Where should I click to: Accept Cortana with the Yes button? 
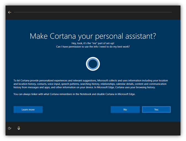coord(156,109)
